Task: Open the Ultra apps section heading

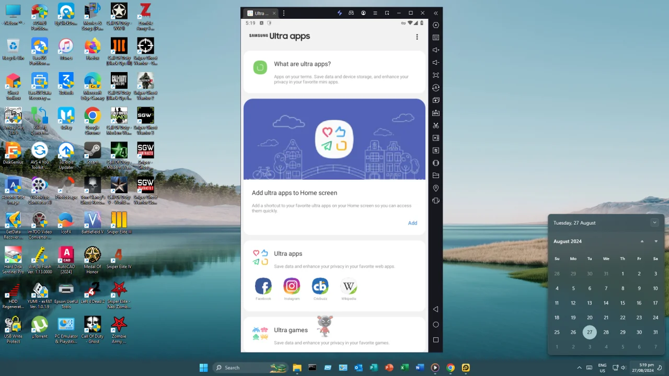Action: (x=288, y=254)
